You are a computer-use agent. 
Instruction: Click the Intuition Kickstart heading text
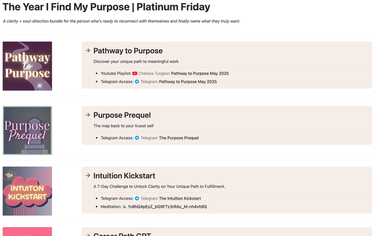124,176
